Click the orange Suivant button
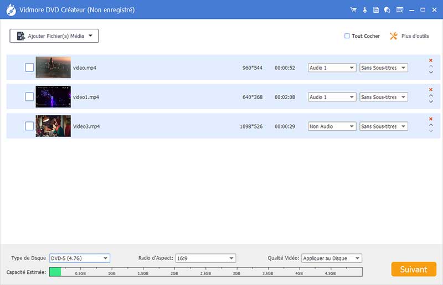443x285 pixels. point(414,269)
